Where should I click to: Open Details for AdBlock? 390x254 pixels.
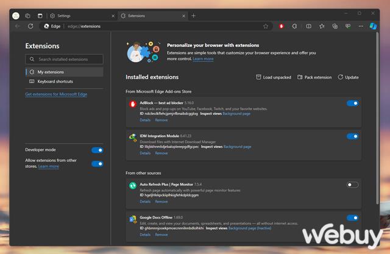coord(145,120)
